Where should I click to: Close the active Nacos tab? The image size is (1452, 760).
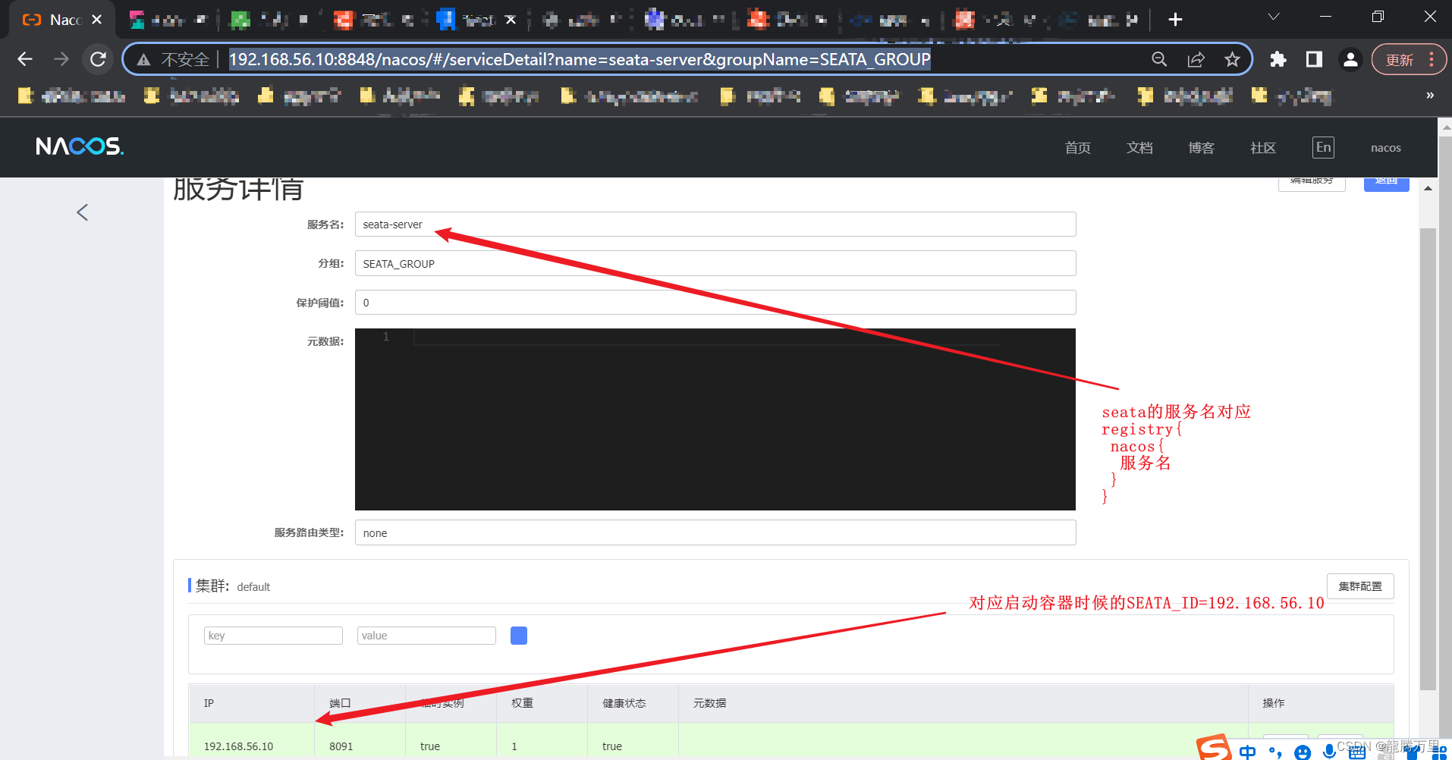96,20
